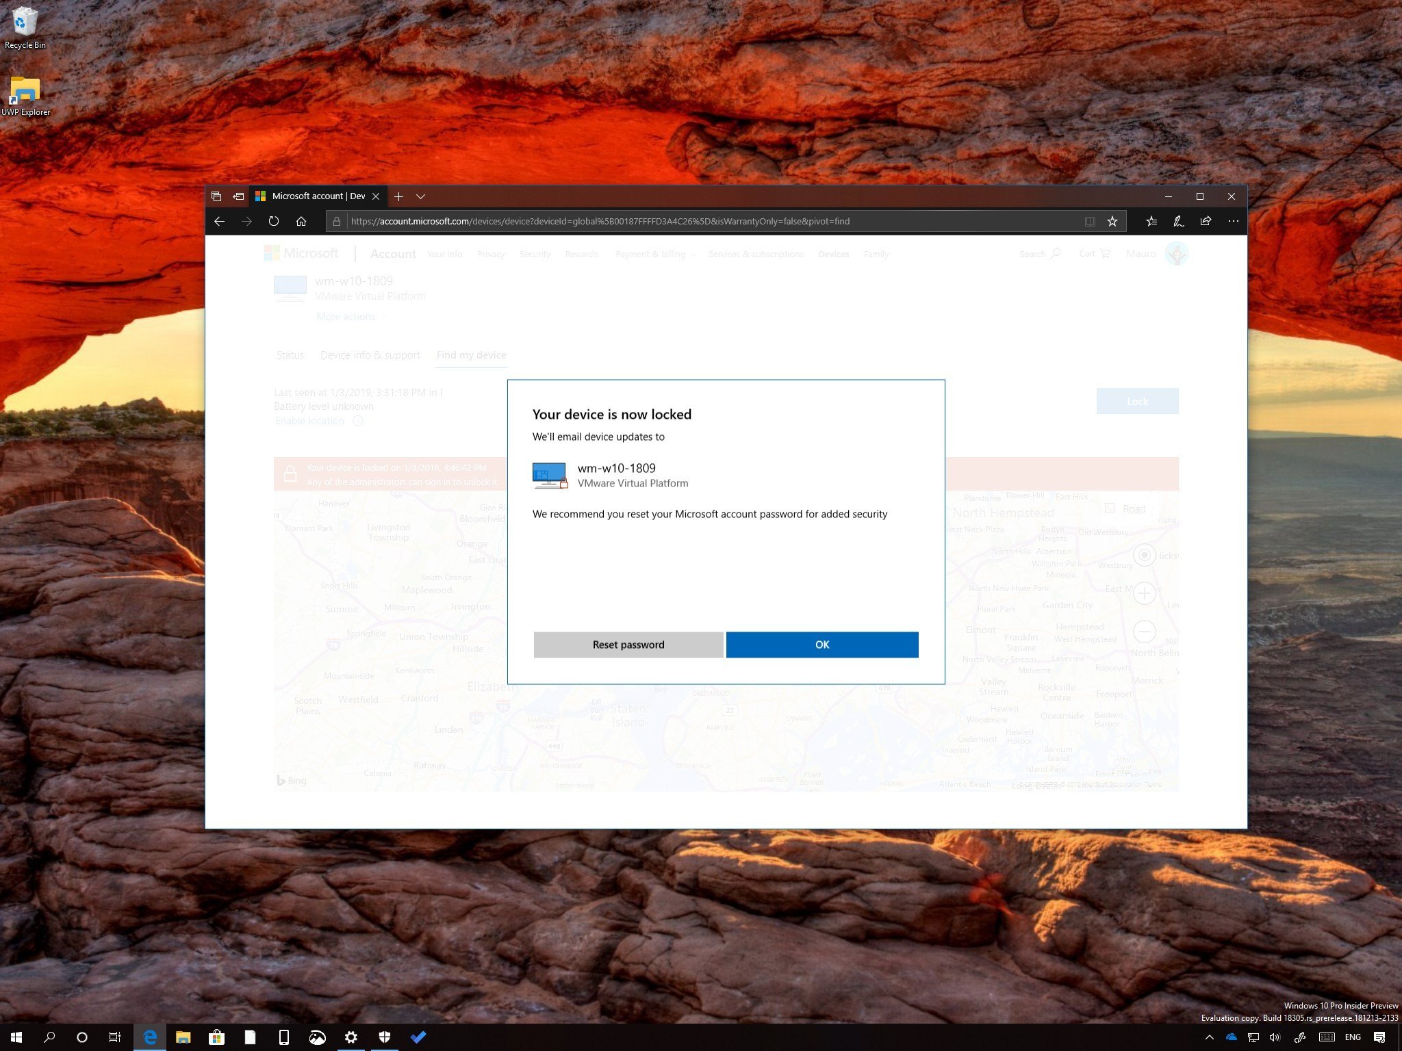1402x1051 pixels.
Task: Click the Windows taskbar search bar
Action: click(47, 1038)
